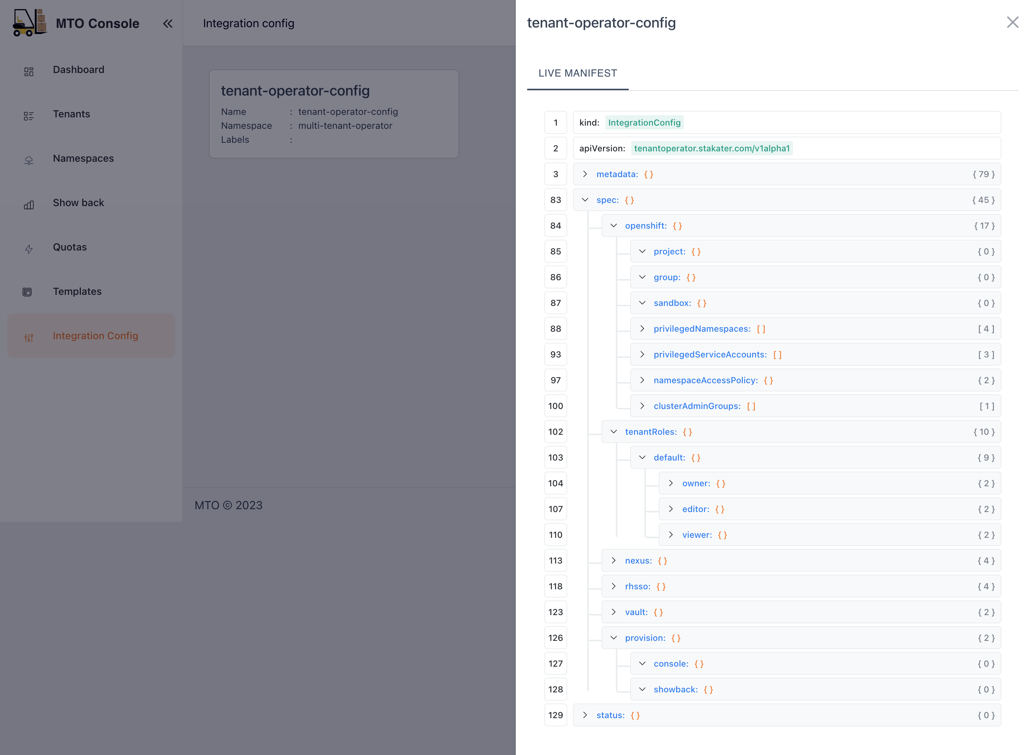Click the IntegrationConfig kind value

pyautogui.click(x=644, y=122)
